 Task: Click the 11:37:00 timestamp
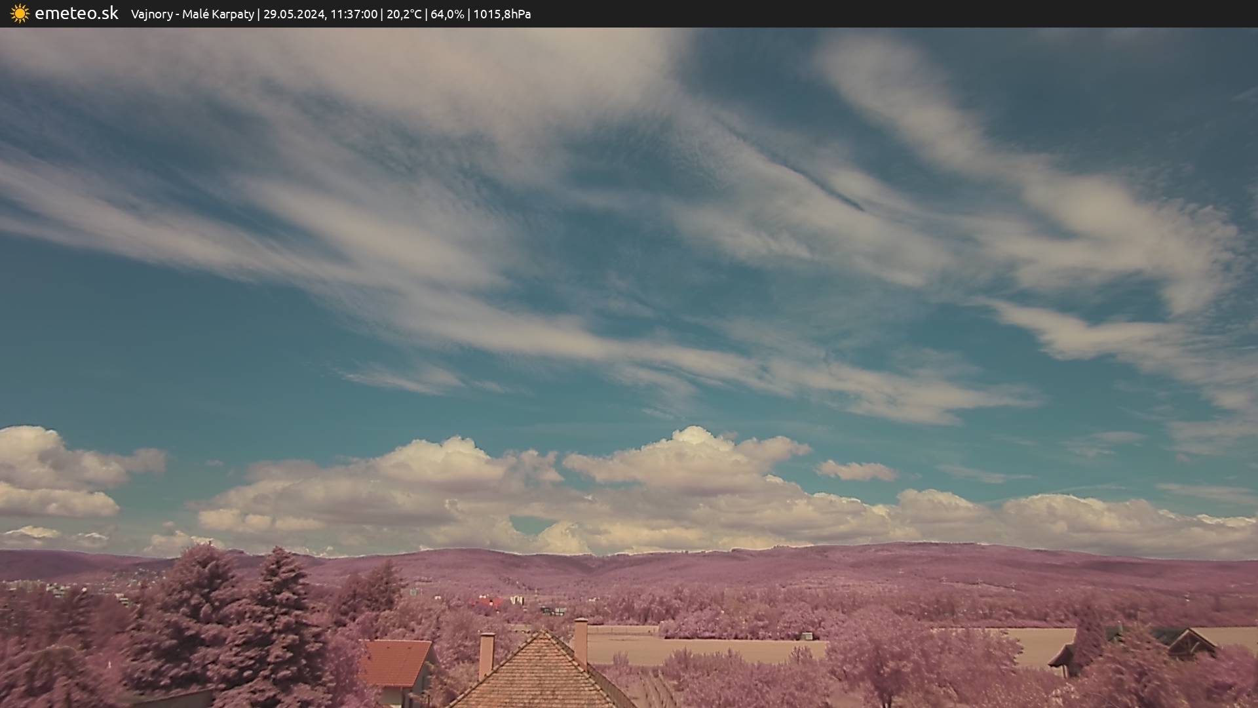pyautogui.click(x=354, y=14)
